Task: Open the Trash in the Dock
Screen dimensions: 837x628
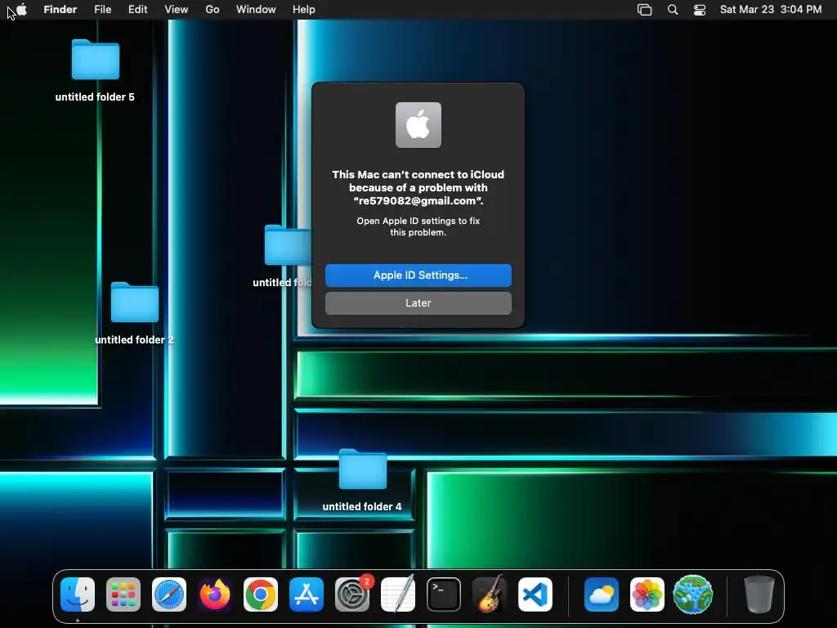Action: [759, 594]
